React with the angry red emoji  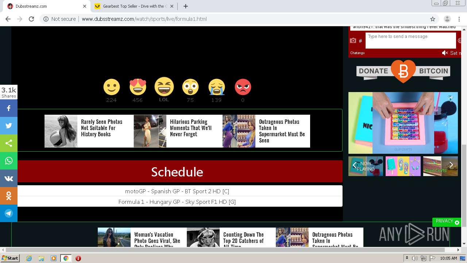pos(243,87)
